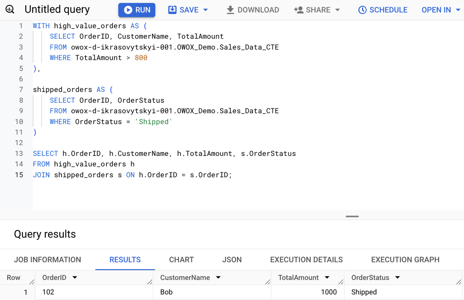The width and height of the screenshot is (464, 300).
Task: Click the shipped_orders name on line 7
Action: tap(62, 90)
